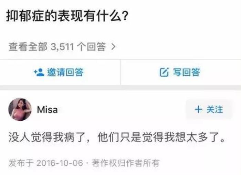This screenshot has height=175, width=241.
Task: Select the 写回答 label text
Action: (187, 72)
